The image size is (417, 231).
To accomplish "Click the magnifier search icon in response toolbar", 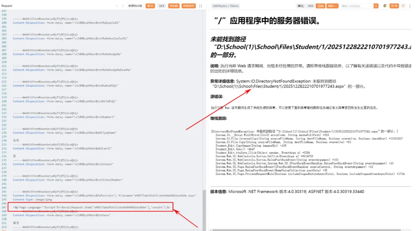I will coord(376,6).
